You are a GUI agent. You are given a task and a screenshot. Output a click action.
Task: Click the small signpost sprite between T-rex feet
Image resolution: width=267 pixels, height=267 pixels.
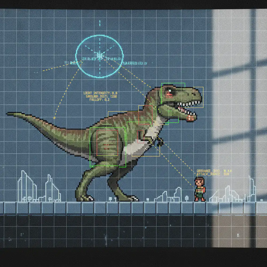click(110, 199)
